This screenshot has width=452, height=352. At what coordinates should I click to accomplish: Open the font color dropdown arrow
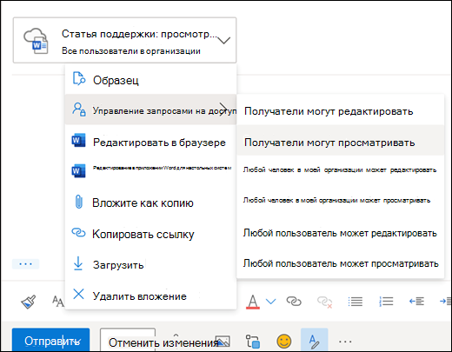271,302
